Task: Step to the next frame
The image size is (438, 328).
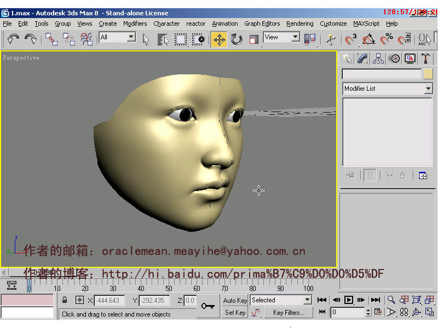Action: [361, 300]
